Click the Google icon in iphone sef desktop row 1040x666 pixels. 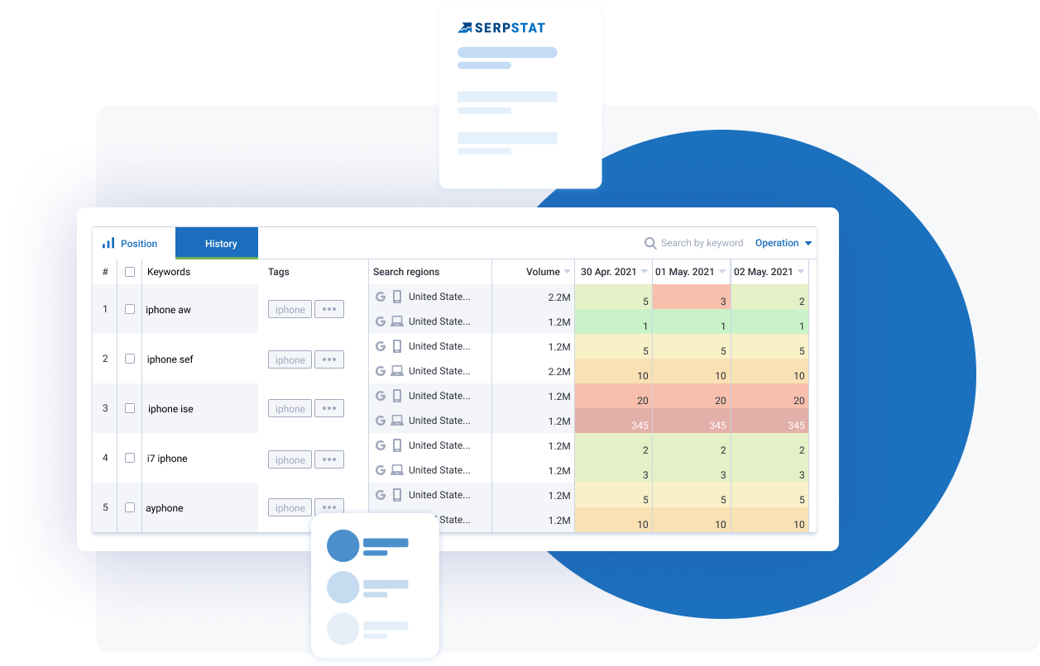coord(381,371)
